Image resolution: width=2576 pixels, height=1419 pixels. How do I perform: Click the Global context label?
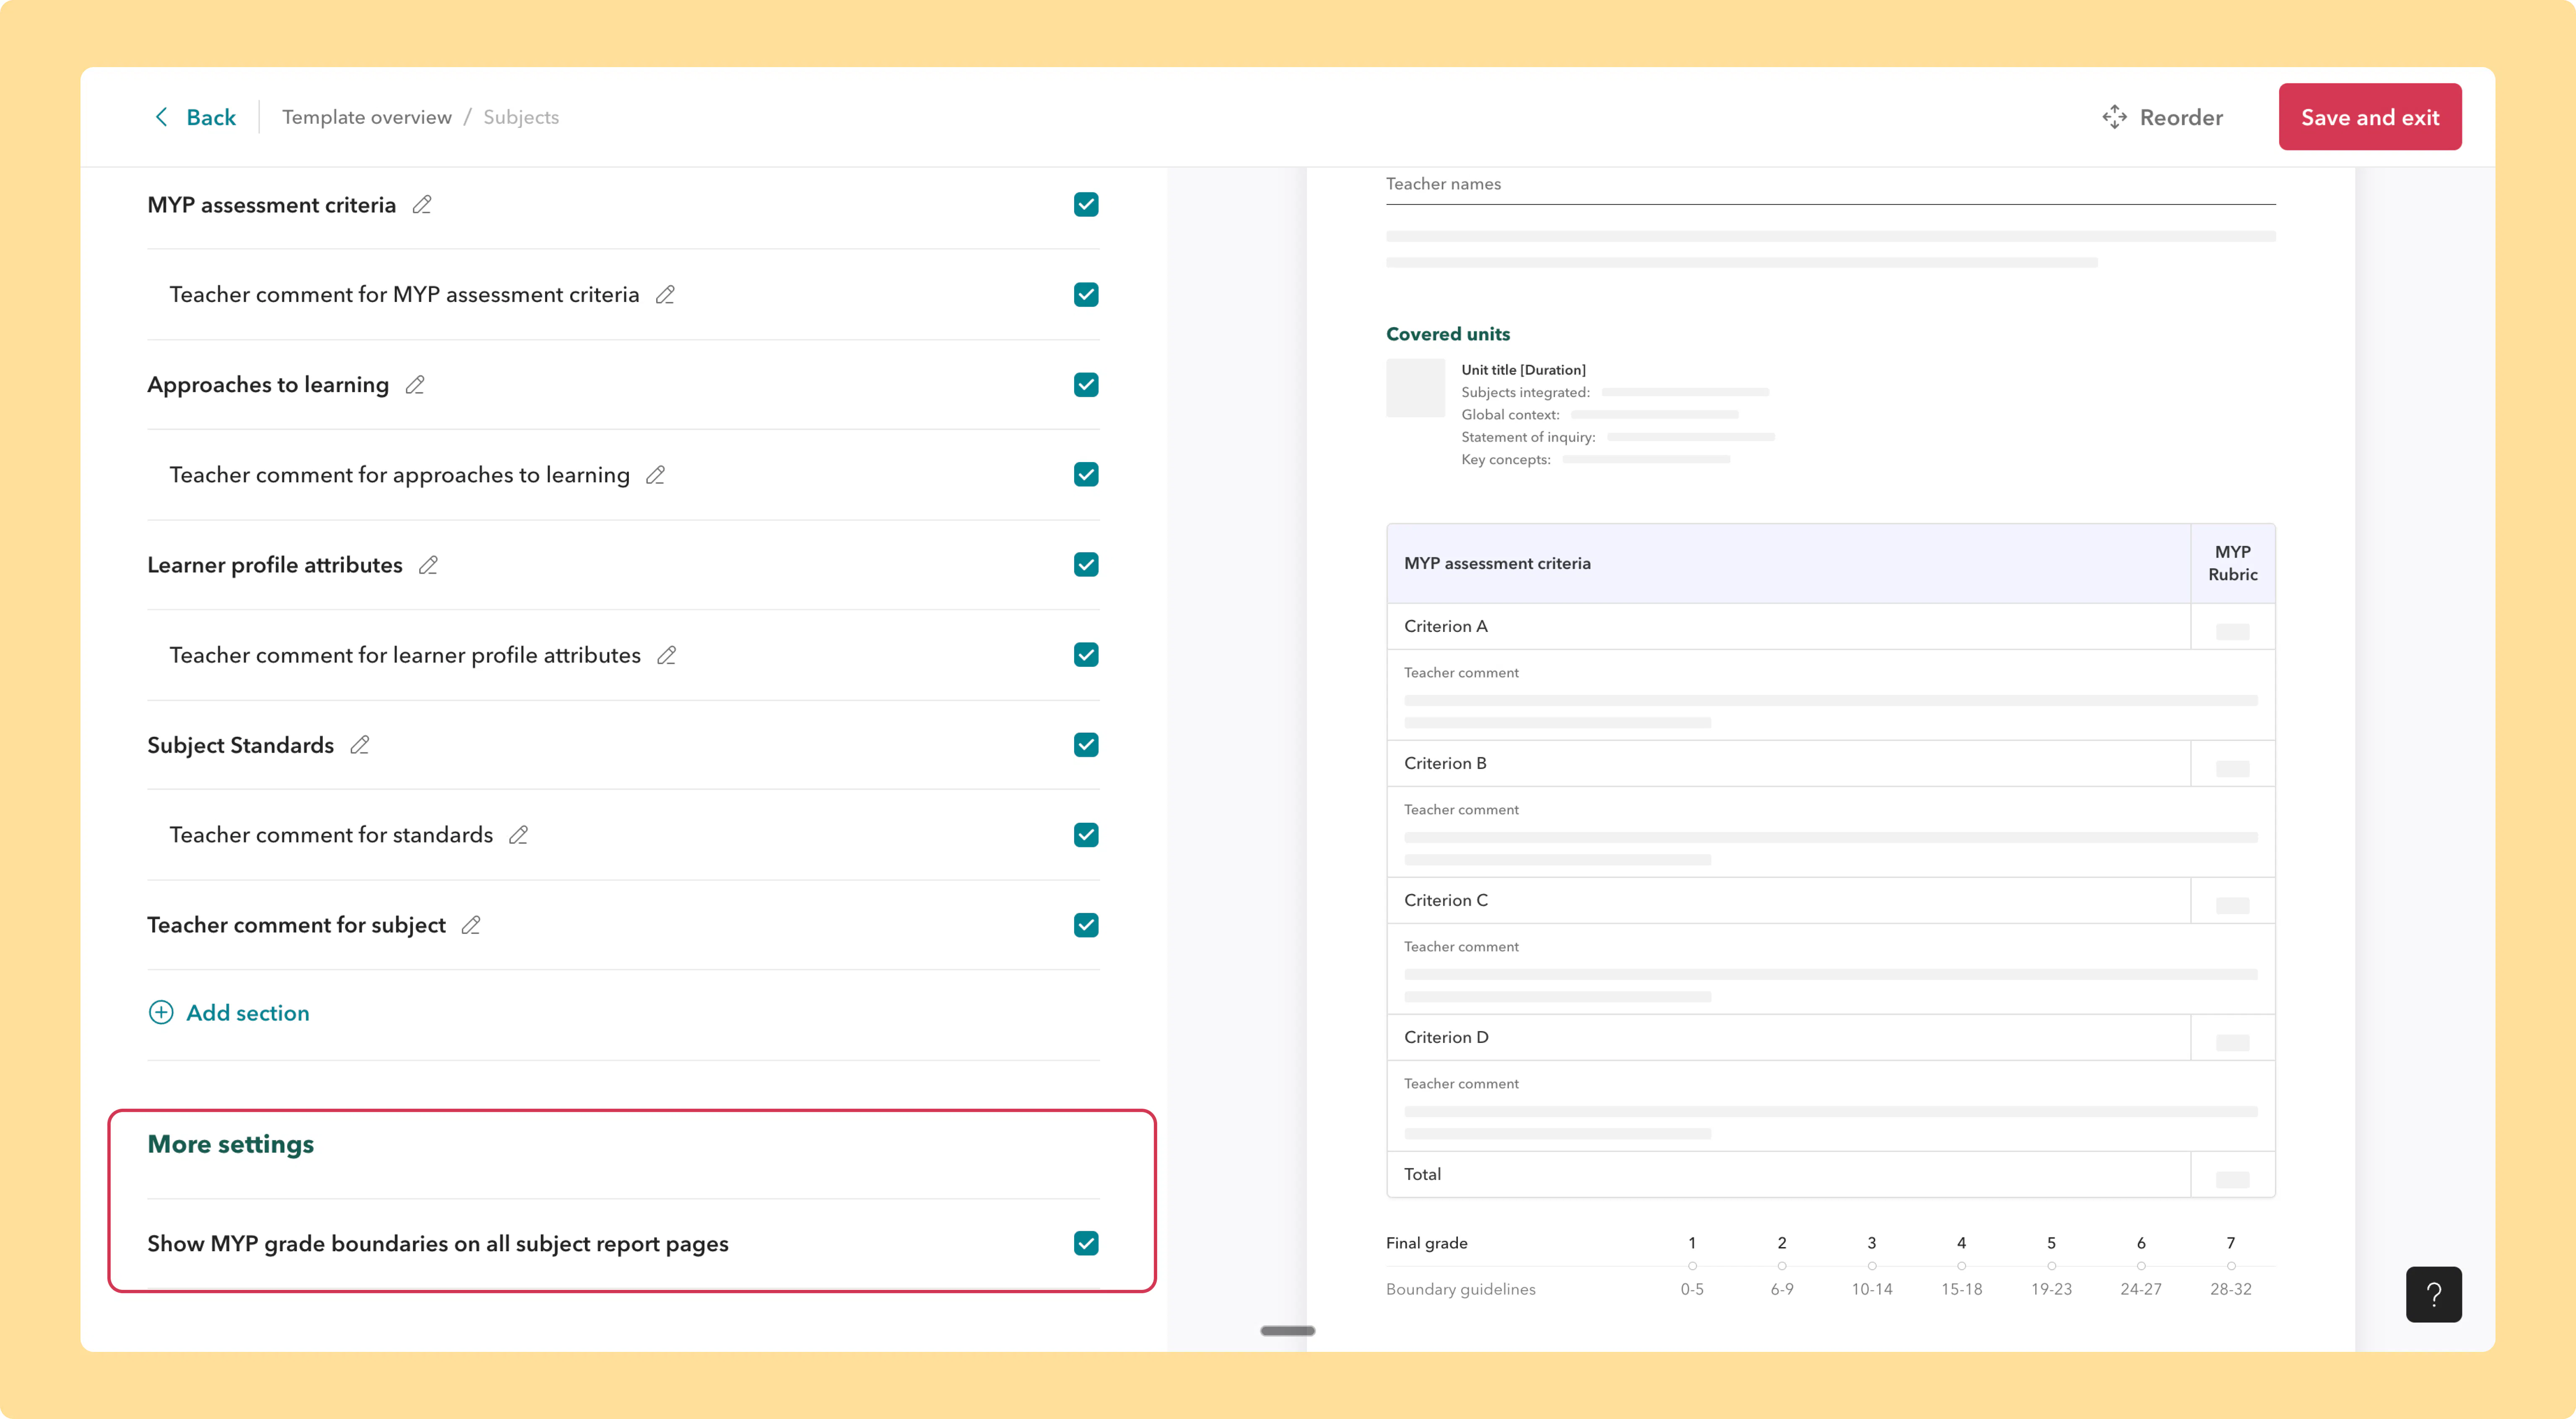tap(1510, 415)
